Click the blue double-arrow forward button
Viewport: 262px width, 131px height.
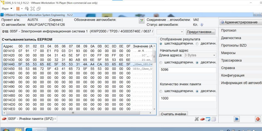click(237, 119)
